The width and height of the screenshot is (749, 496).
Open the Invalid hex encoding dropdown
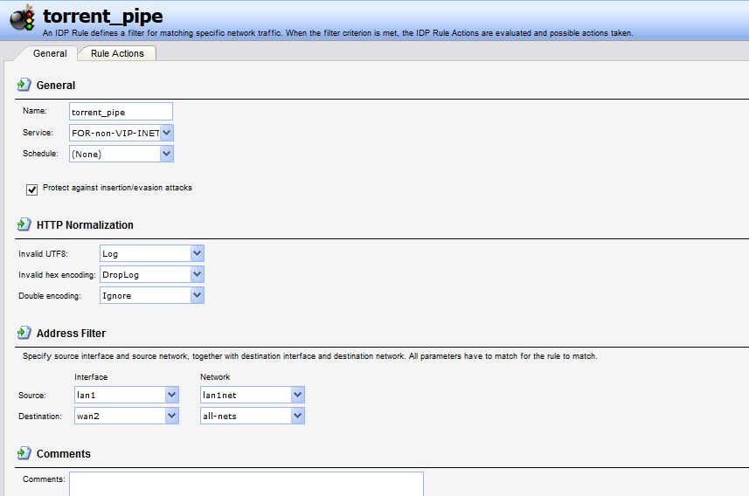coord(197,274)
